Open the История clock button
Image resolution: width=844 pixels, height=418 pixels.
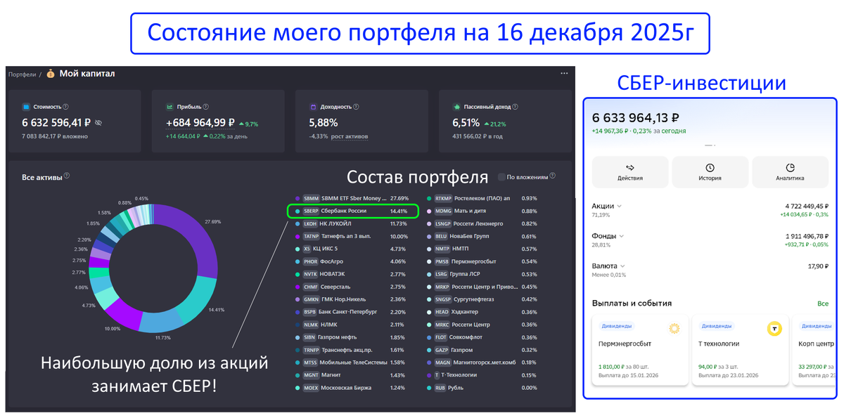(710, 172)
